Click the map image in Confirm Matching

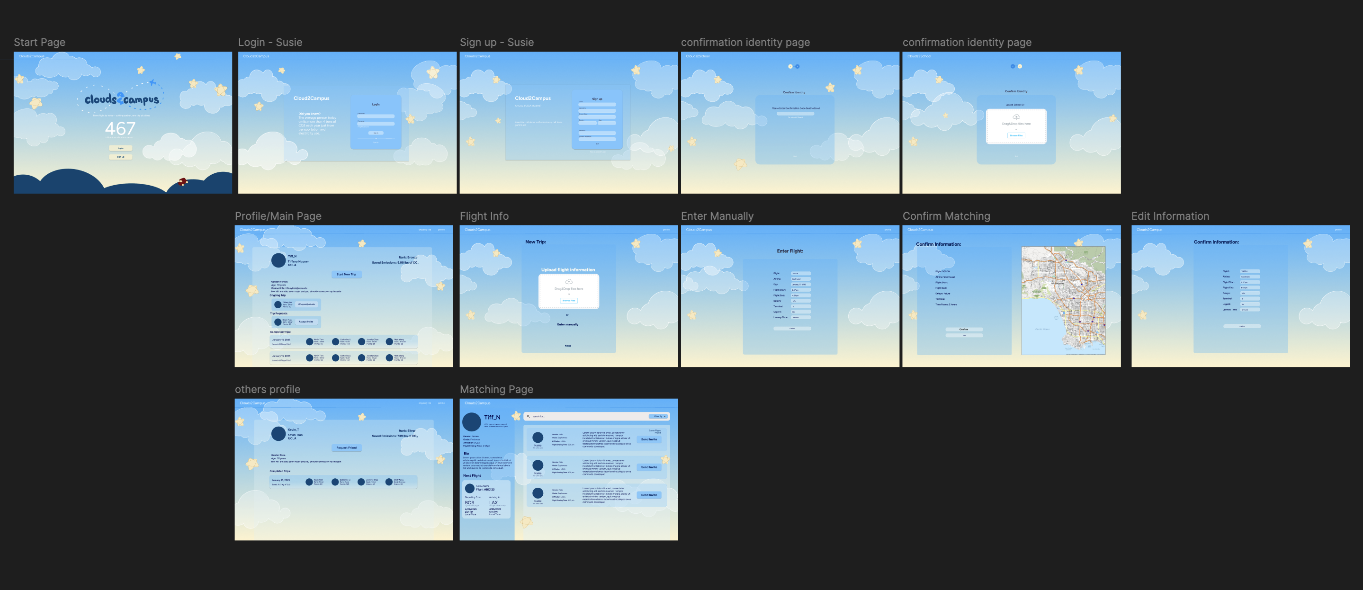pos(1063,301)
